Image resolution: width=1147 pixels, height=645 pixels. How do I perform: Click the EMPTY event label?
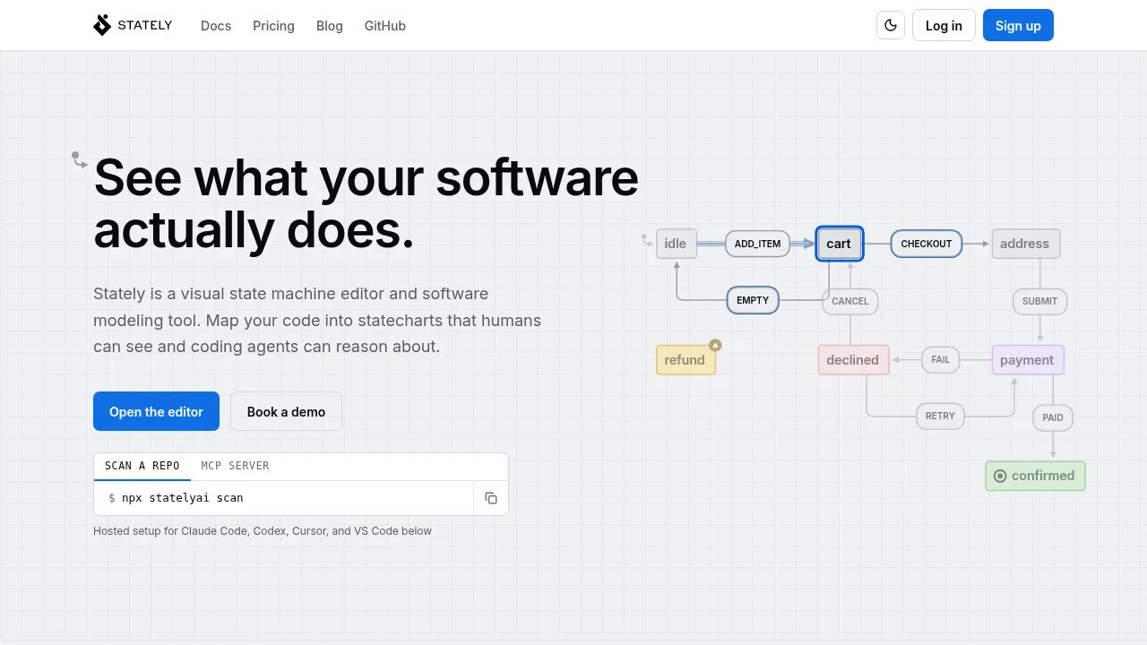pos(753,301)
